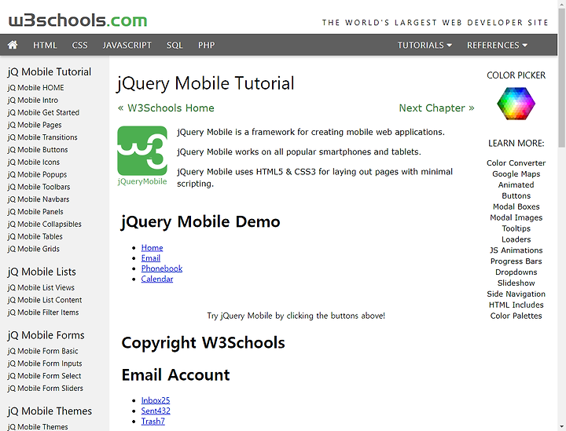Open jQ Mobile Intro in sidebar

[x=32, y=100]
